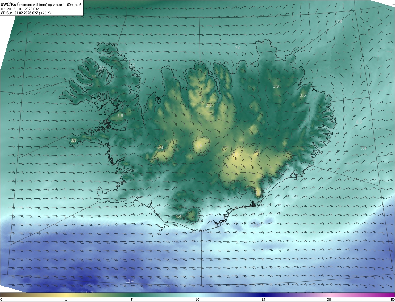Select the valid time line 'VT: Sun. 01.02.2026 02Z (+23 h)'
The width and height of the screenshot is (395, 302).
(26, 13)
